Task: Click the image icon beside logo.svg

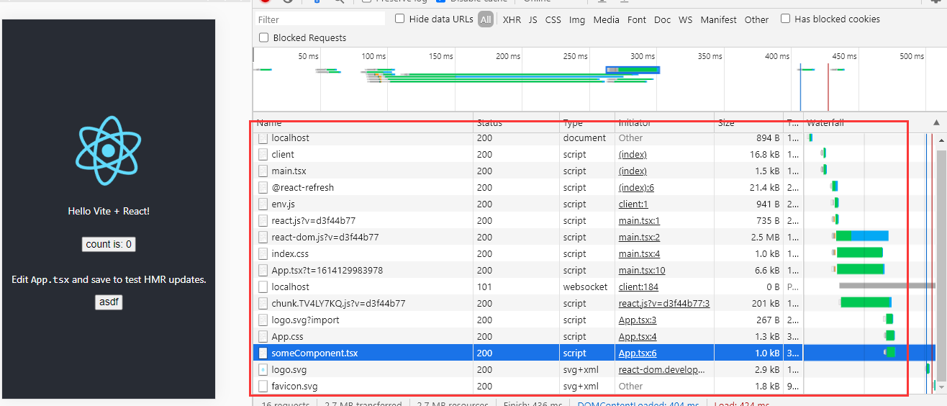Action: click(x=263, y=369)
